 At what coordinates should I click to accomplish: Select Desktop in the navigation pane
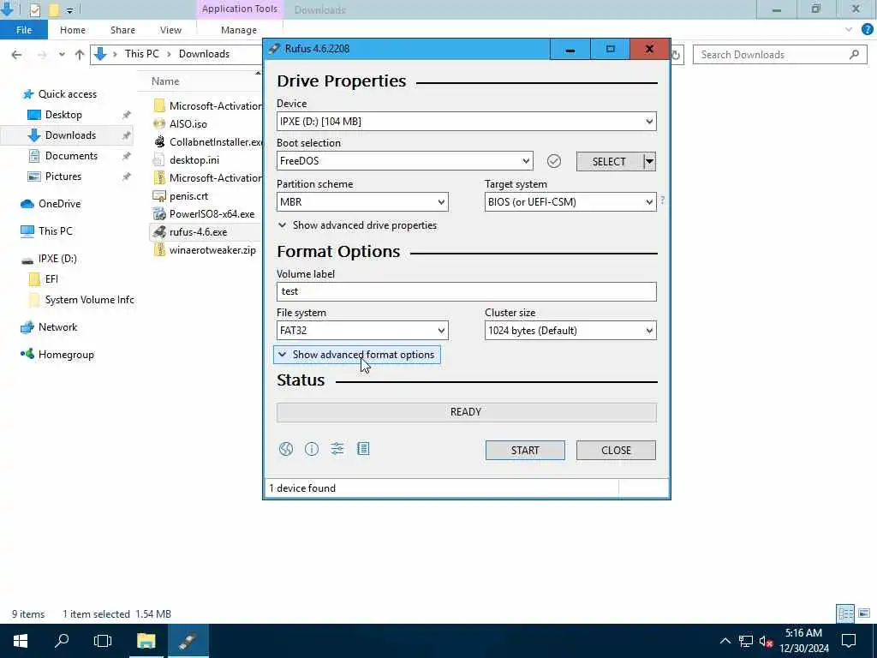[63, 115]
